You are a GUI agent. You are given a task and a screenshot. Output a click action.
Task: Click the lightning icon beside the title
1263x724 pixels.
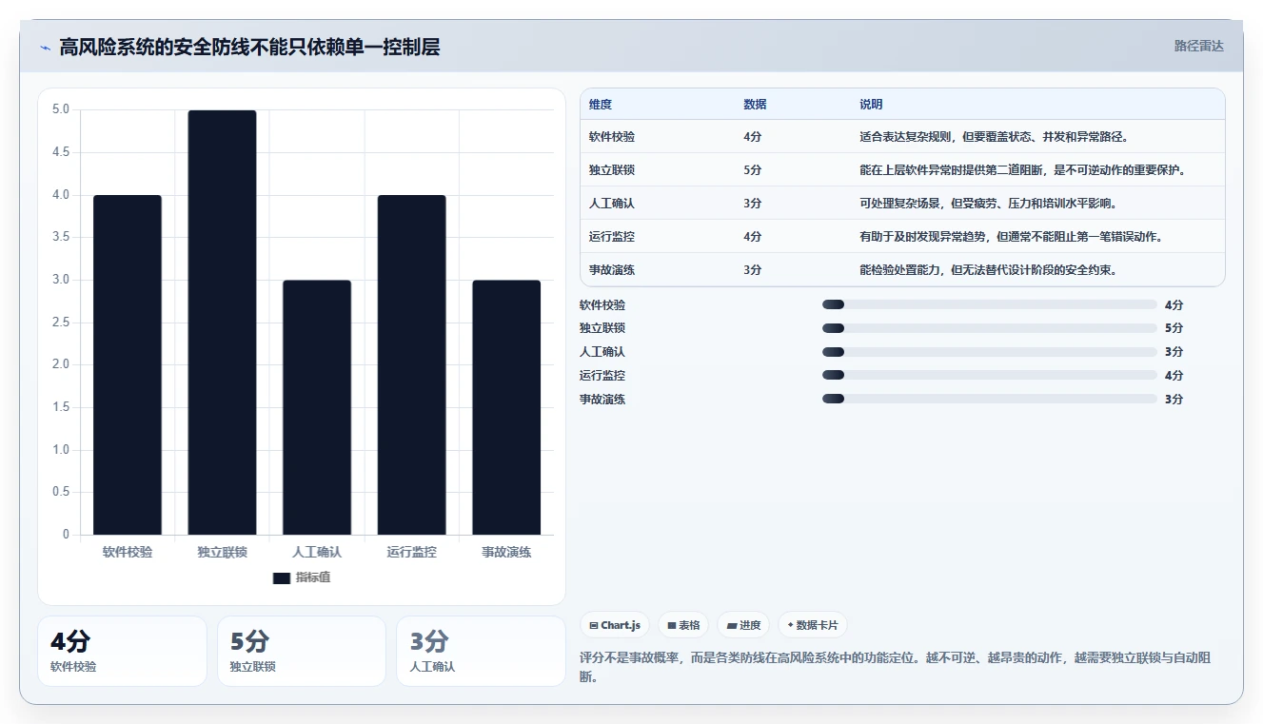click(x=45, y=48)
